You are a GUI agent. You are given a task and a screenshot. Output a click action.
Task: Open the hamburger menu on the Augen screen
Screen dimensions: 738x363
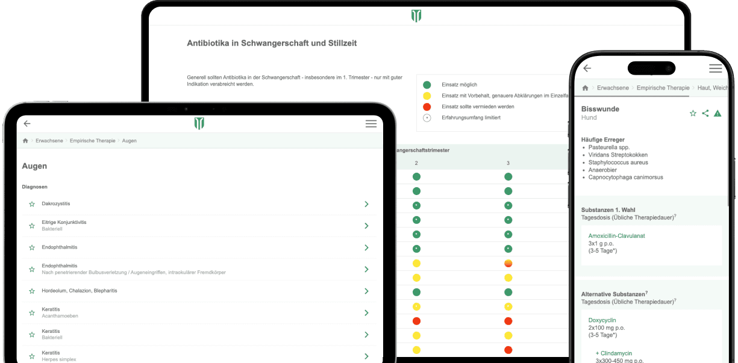pos(371,123)
